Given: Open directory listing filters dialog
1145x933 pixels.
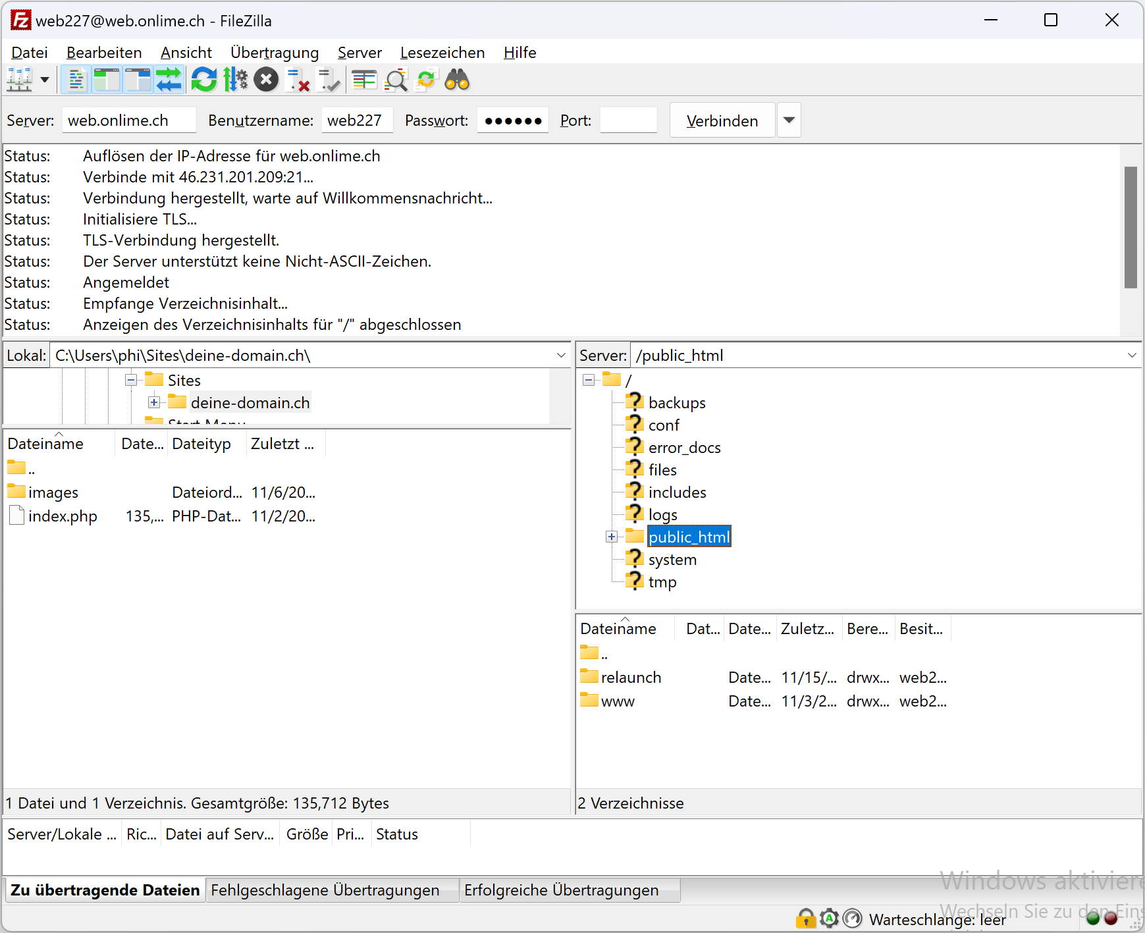Looking at the screenshot, I should point(364,80).
